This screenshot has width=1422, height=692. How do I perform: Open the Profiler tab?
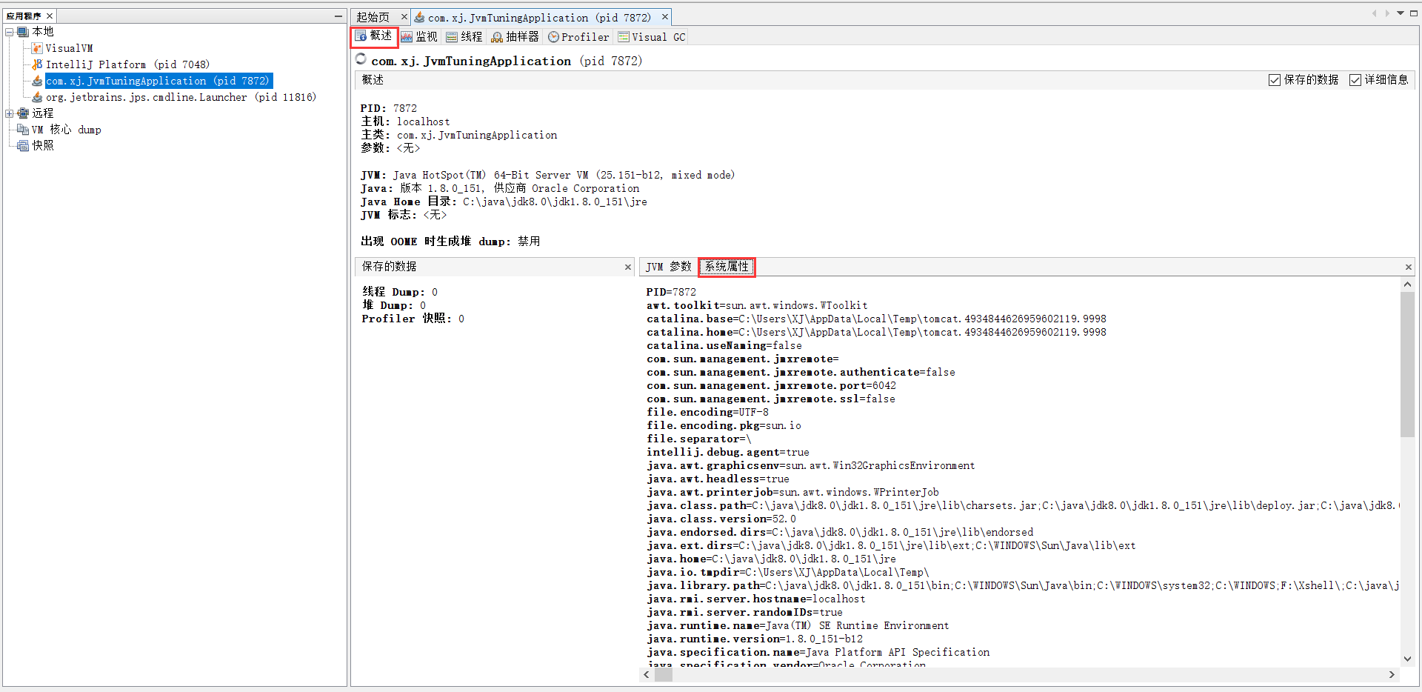578,36
